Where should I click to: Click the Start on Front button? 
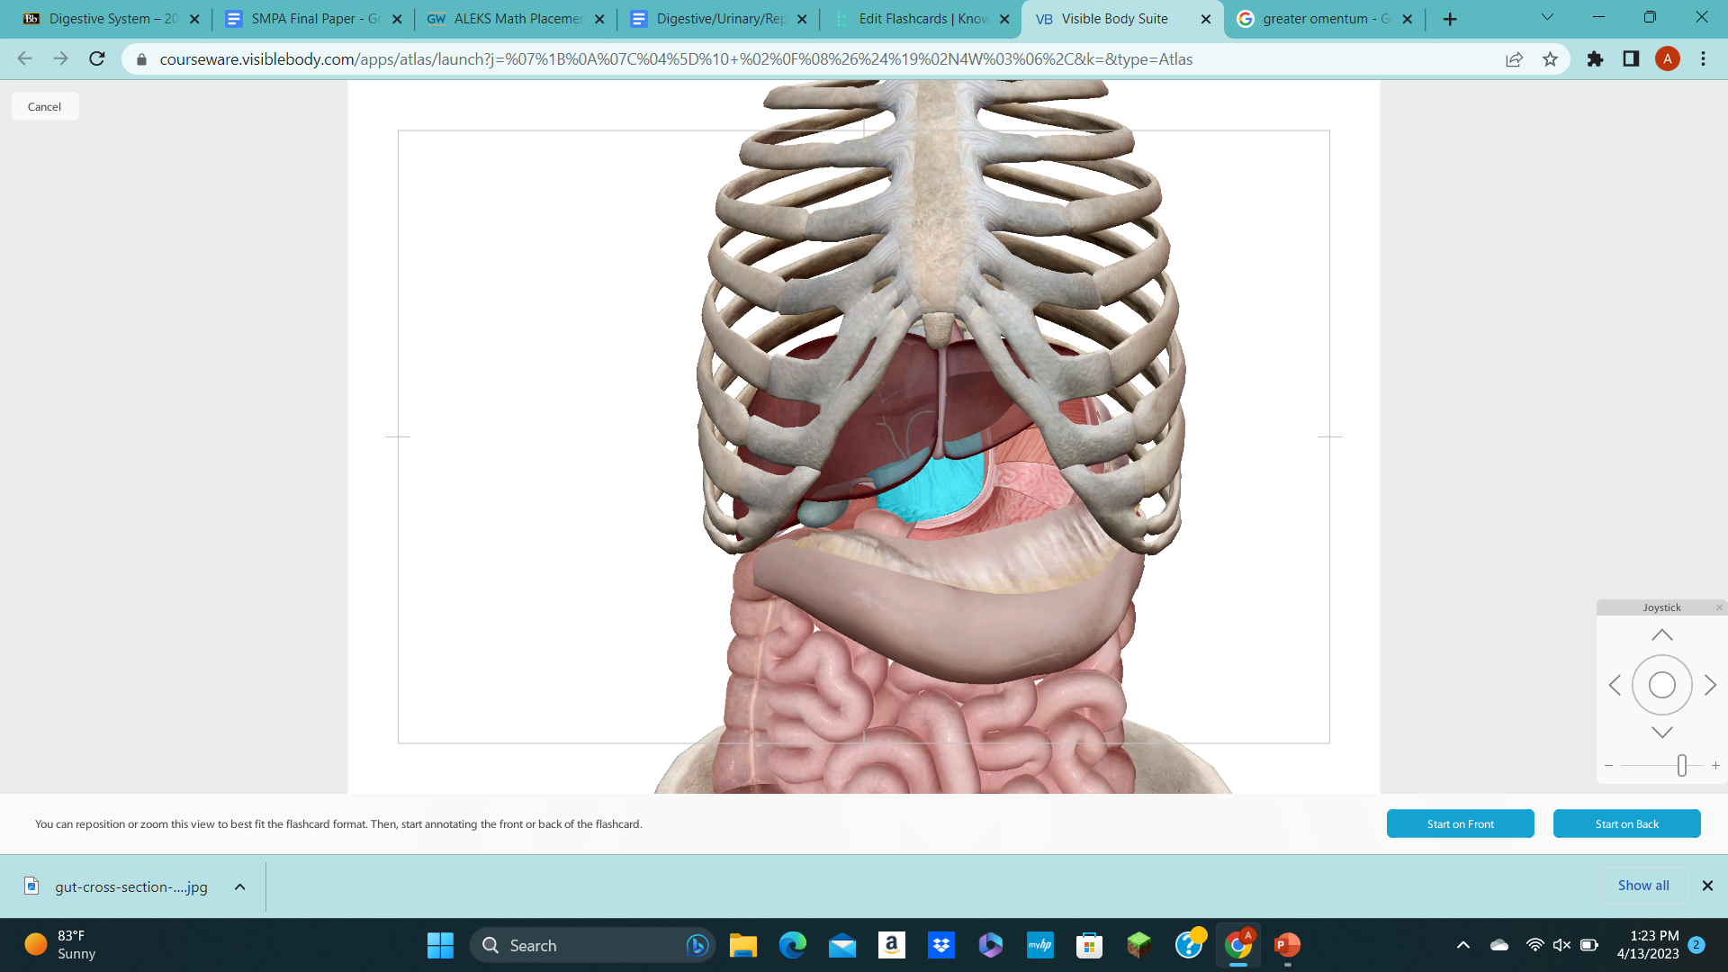pyautogui.click(x=1460, y=823)
